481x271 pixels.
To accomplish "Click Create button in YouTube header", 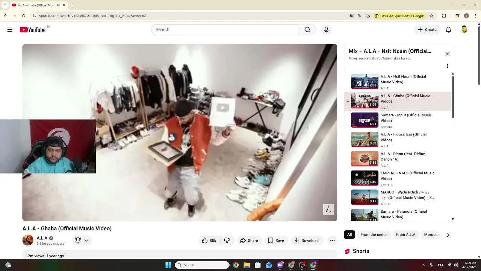I will click(x=427, y=30).
